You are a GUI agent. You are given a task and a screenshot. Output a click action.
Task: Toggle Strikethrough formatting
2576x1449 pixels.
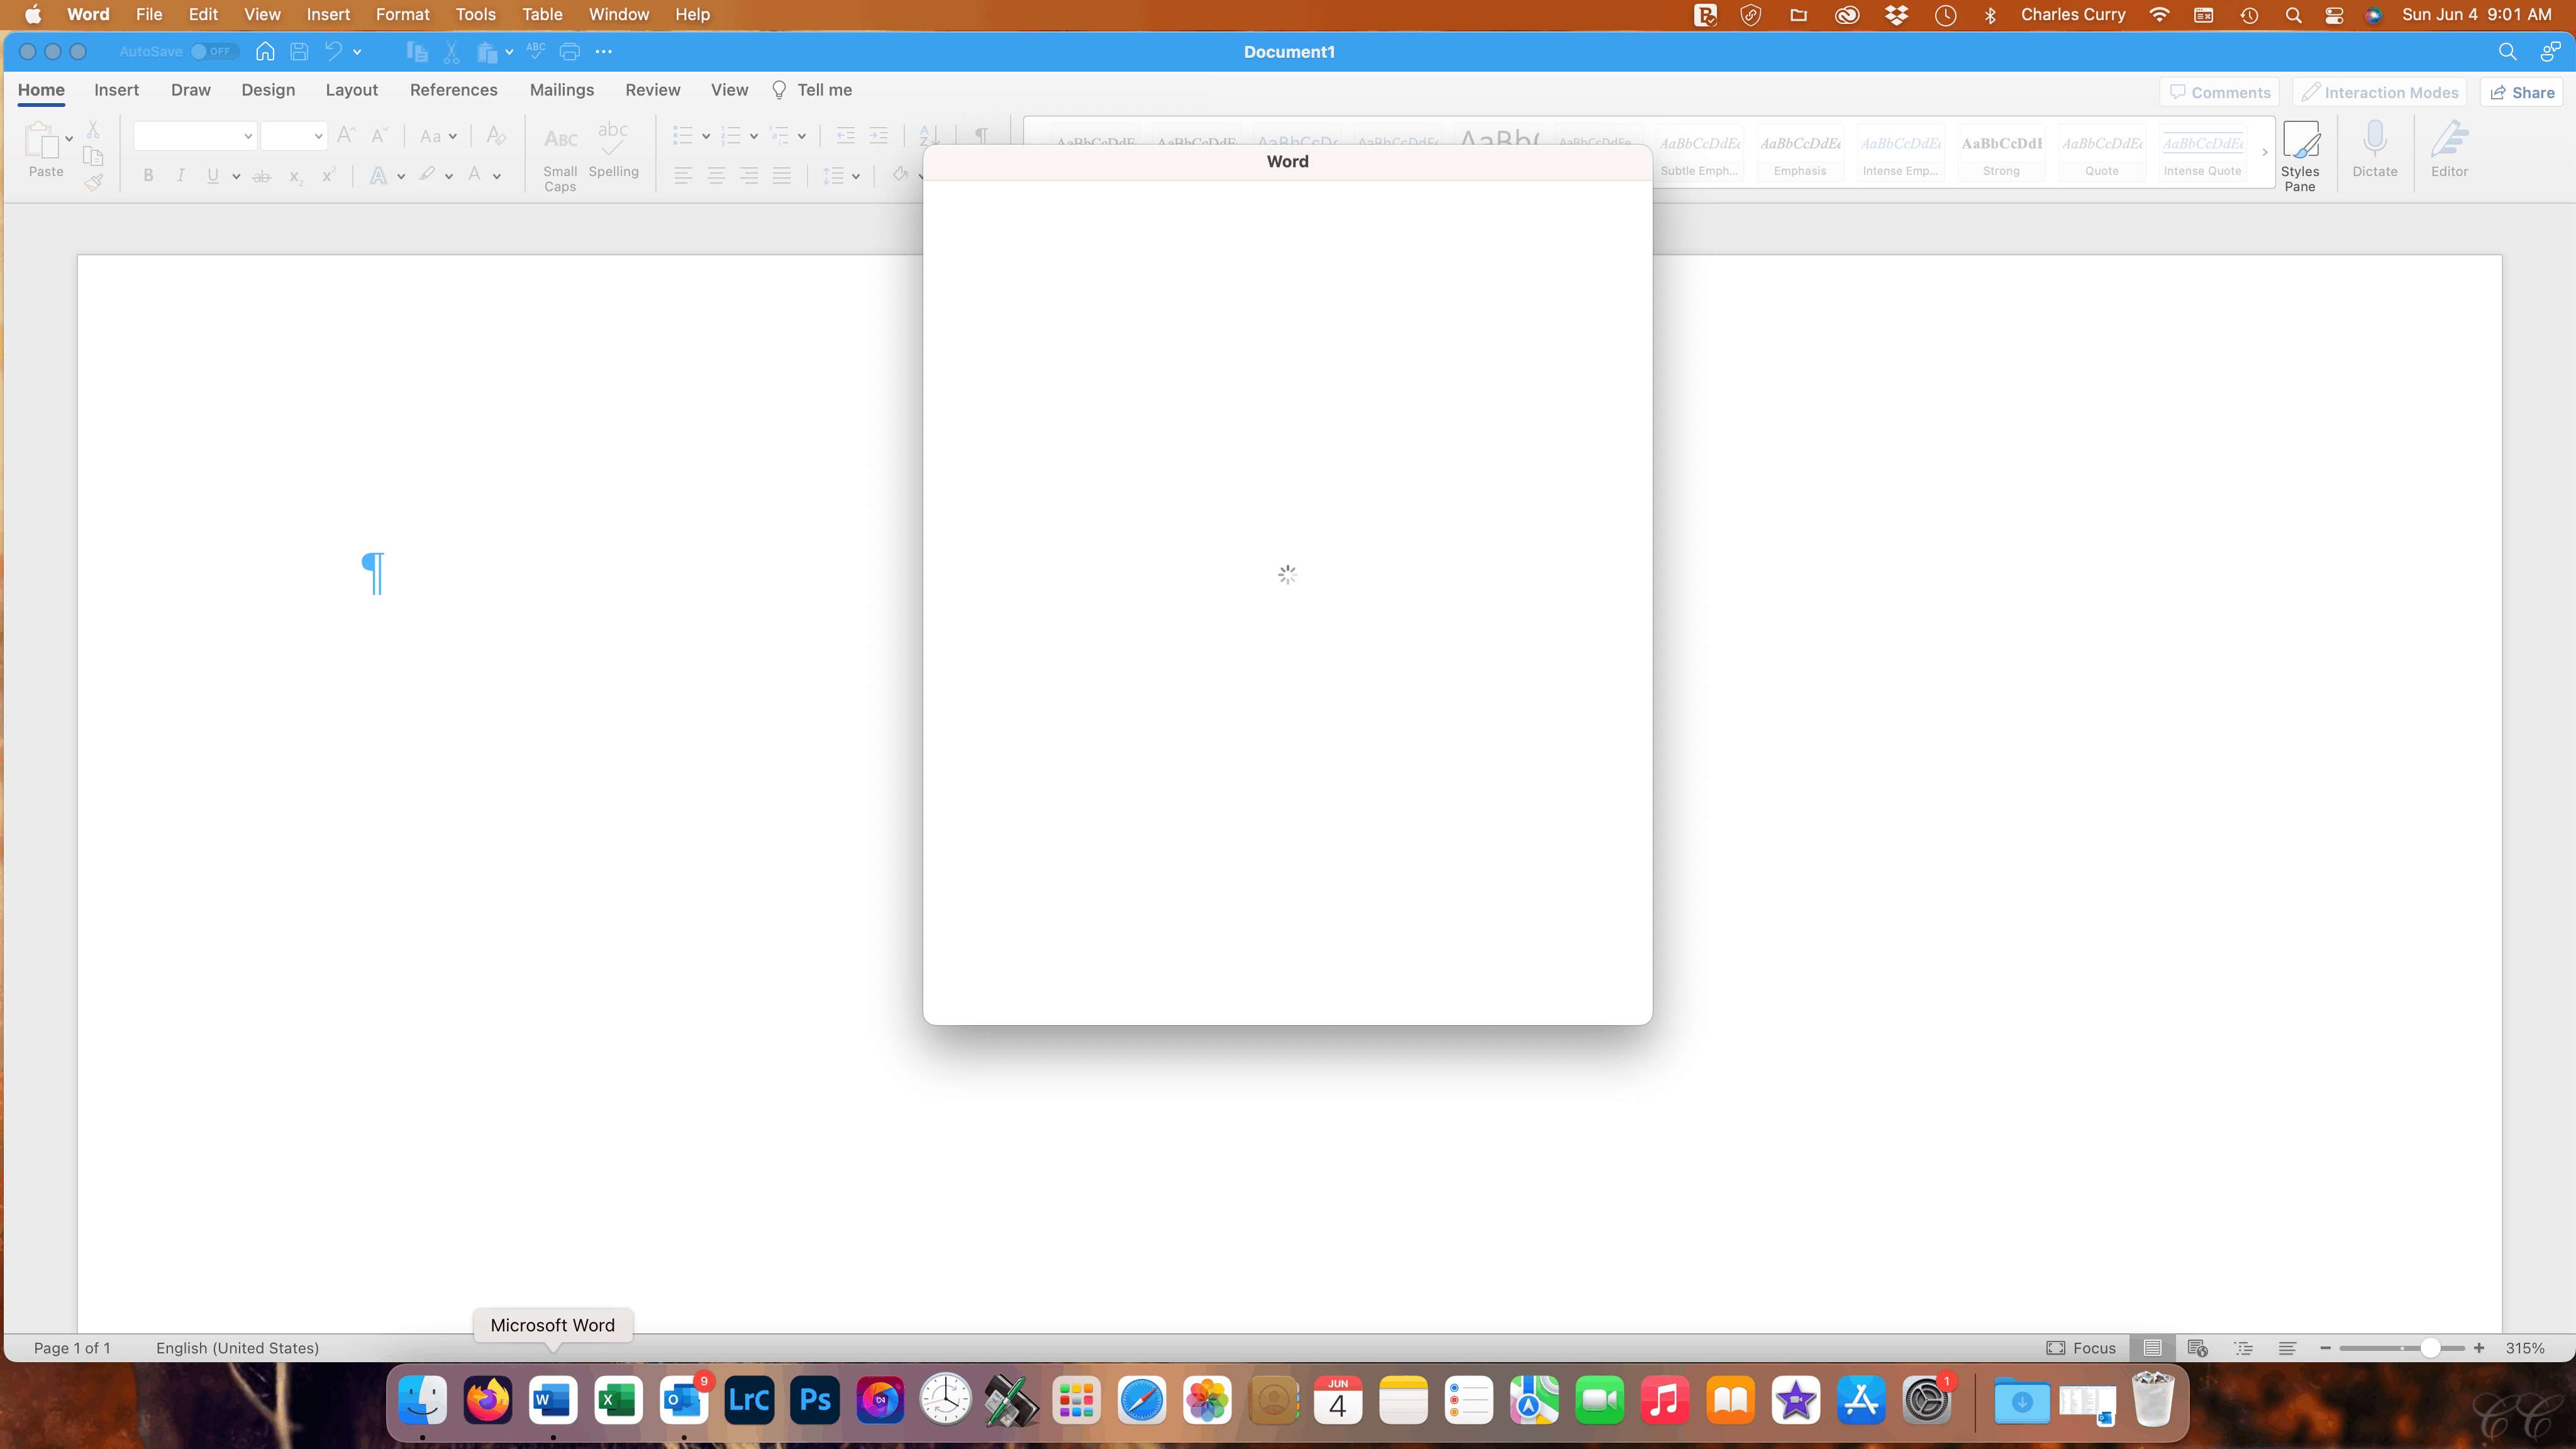click(x=261, y=176)
